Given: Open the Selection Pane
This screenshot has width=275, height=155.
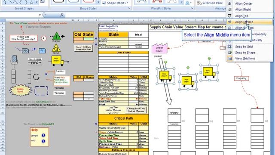Looking at the screenshot, I should coord(210,3).
